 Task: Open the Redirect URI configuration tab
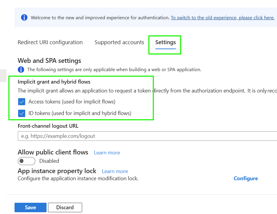[x=50, y=42]
